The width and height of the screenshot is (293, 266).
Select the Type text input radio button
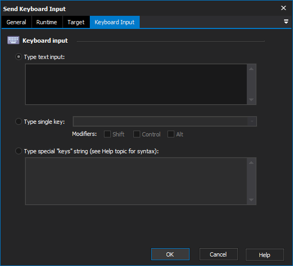tap(18, 57)
